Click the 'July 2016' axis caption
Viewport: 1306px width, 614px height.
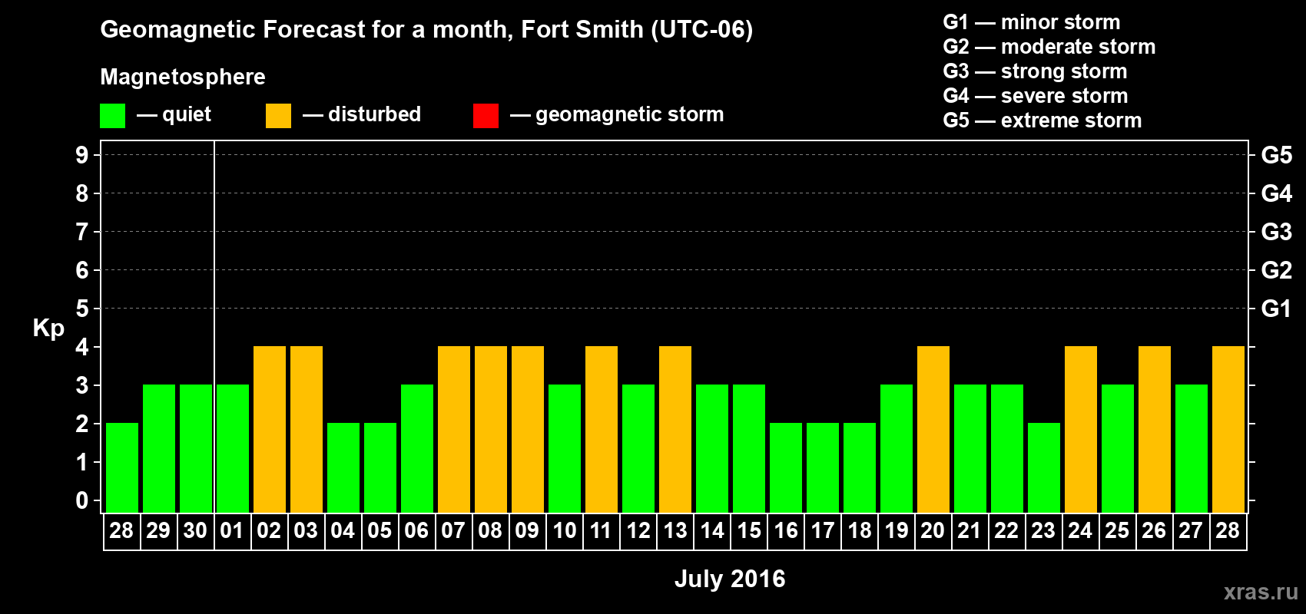(x=730, y=579)
